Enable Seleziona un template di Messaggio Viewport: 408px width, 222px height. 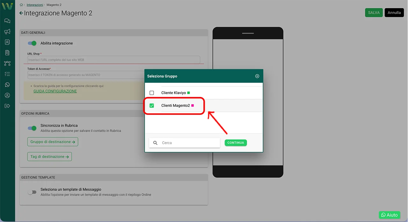[32, 192]
